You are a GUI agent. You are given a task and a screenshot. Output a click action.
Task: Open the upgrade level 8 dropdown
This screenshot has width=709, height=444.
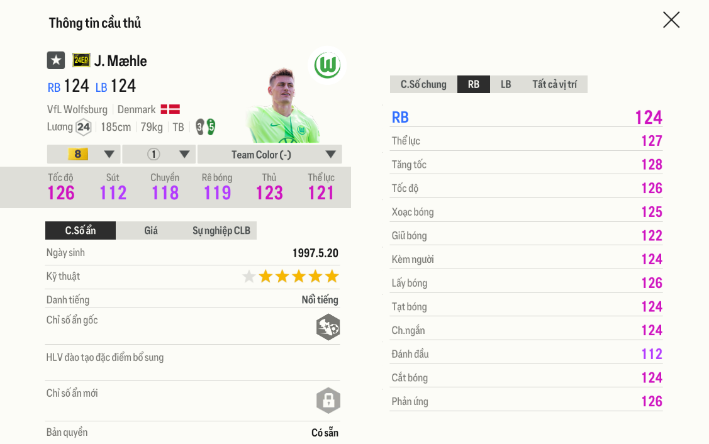(84, 154)
